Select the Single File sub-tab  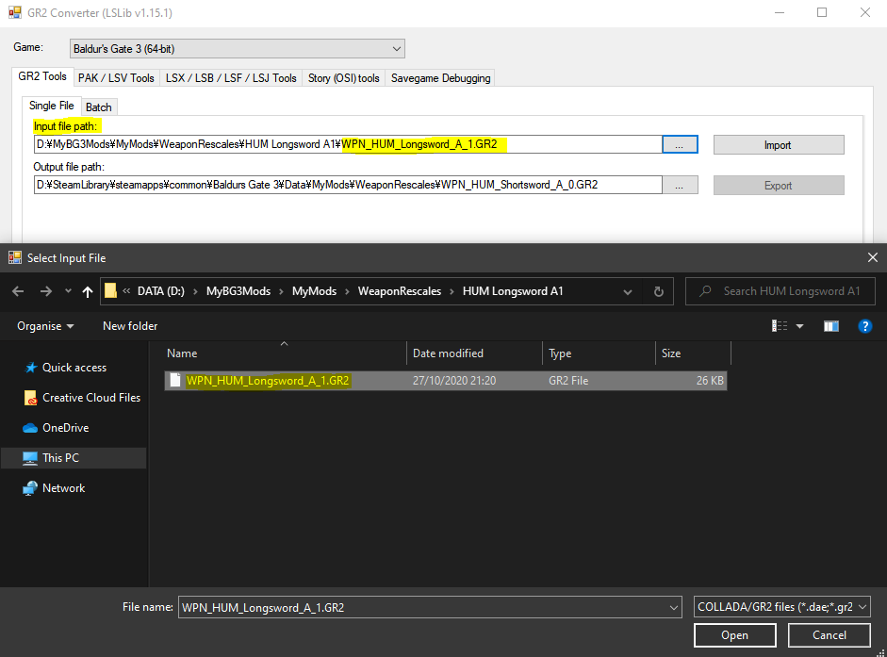click(52, 106)
